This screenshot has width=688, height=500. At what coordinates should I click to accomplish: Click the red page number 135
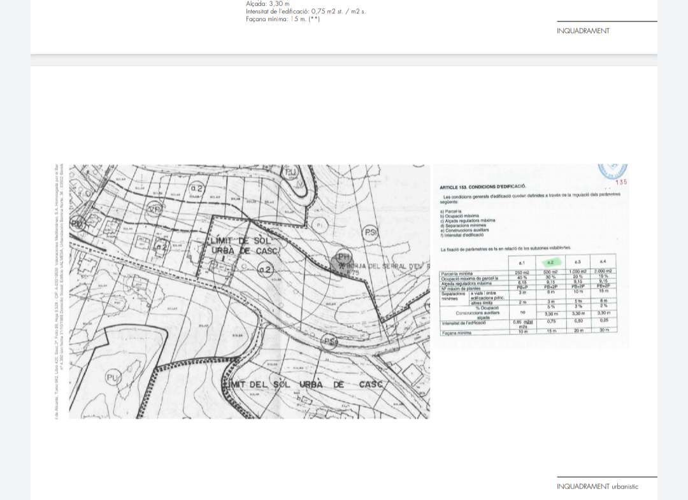tap(620, 183)
